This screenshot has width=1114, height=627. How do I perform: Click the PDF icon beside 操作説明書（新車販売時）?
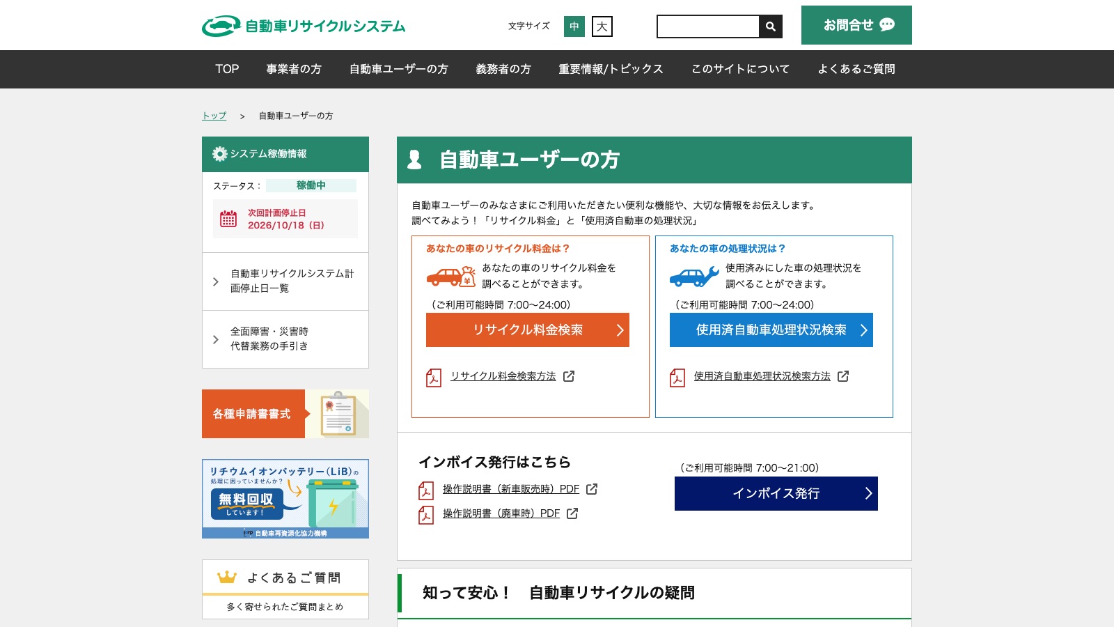coord(426,490)
